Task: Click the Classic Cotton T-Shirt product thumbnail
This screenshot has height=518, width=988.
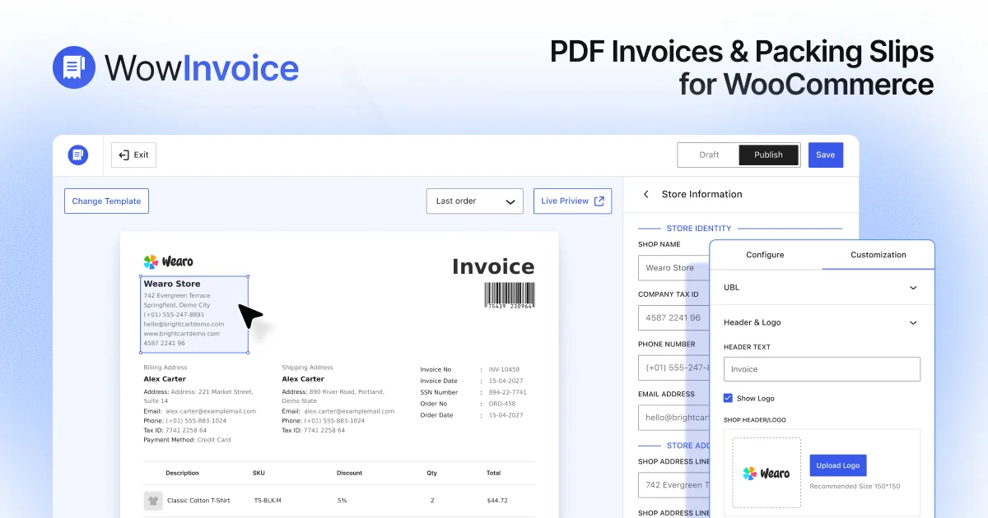Action: click(x=152, y=500)
